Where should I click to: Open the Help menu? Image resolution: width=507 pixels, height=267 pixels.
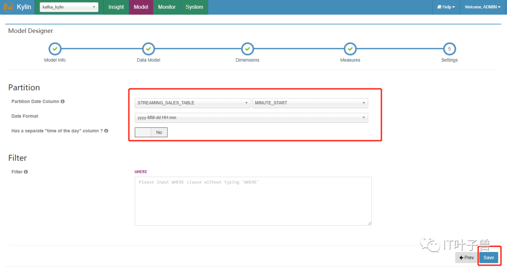[446, 7]
